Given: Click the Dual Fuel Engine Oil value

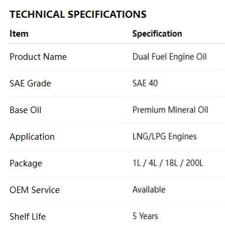Looking at the screenshot, I should (x=169, y=57).
